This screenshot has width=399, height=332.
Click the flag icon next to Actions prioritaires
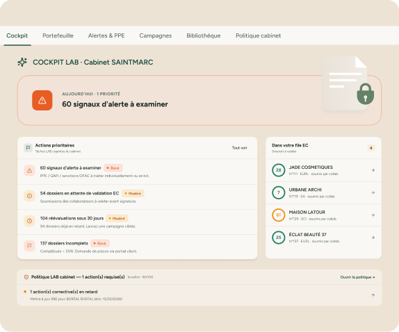coord(28,148)
